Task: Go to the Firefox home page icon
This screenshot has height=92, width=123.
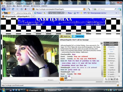Action: [x=22, y=9]
